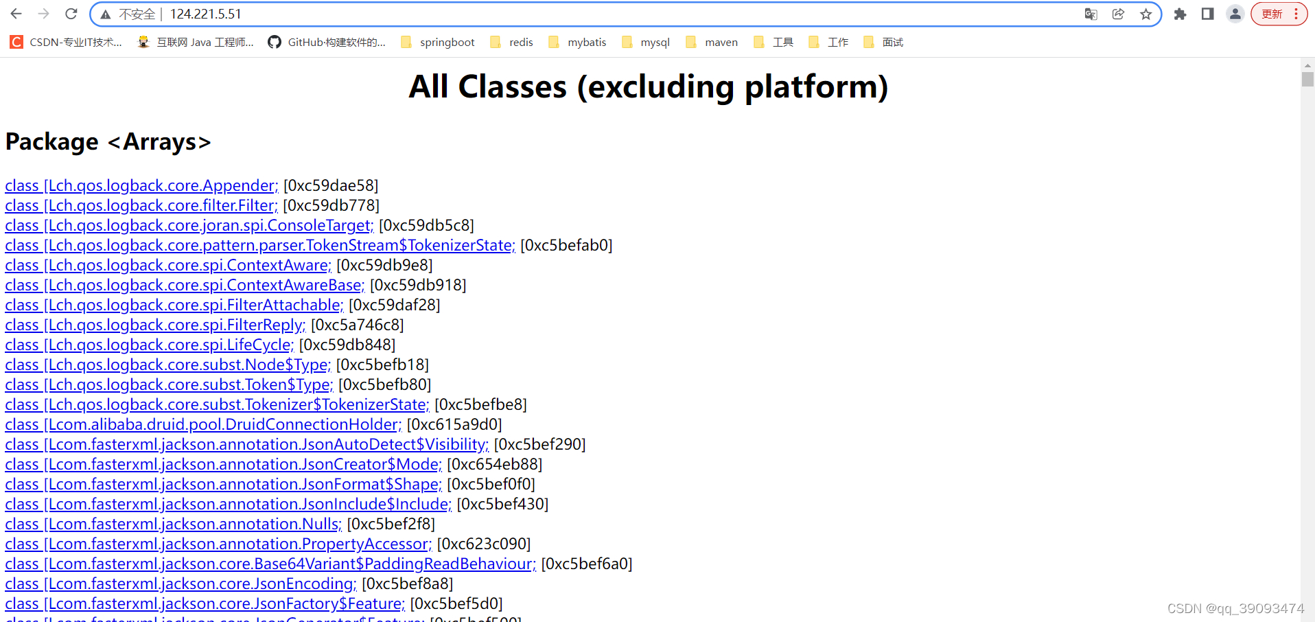Screen dimensions: 1315x622
Task: Click the browser back arrow
Action: [x=16, y=14]
